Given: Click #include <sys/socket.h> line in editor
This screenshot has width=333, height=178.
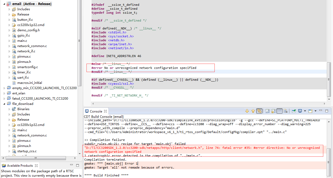Looking at the screenshot, I should point(112,36).
